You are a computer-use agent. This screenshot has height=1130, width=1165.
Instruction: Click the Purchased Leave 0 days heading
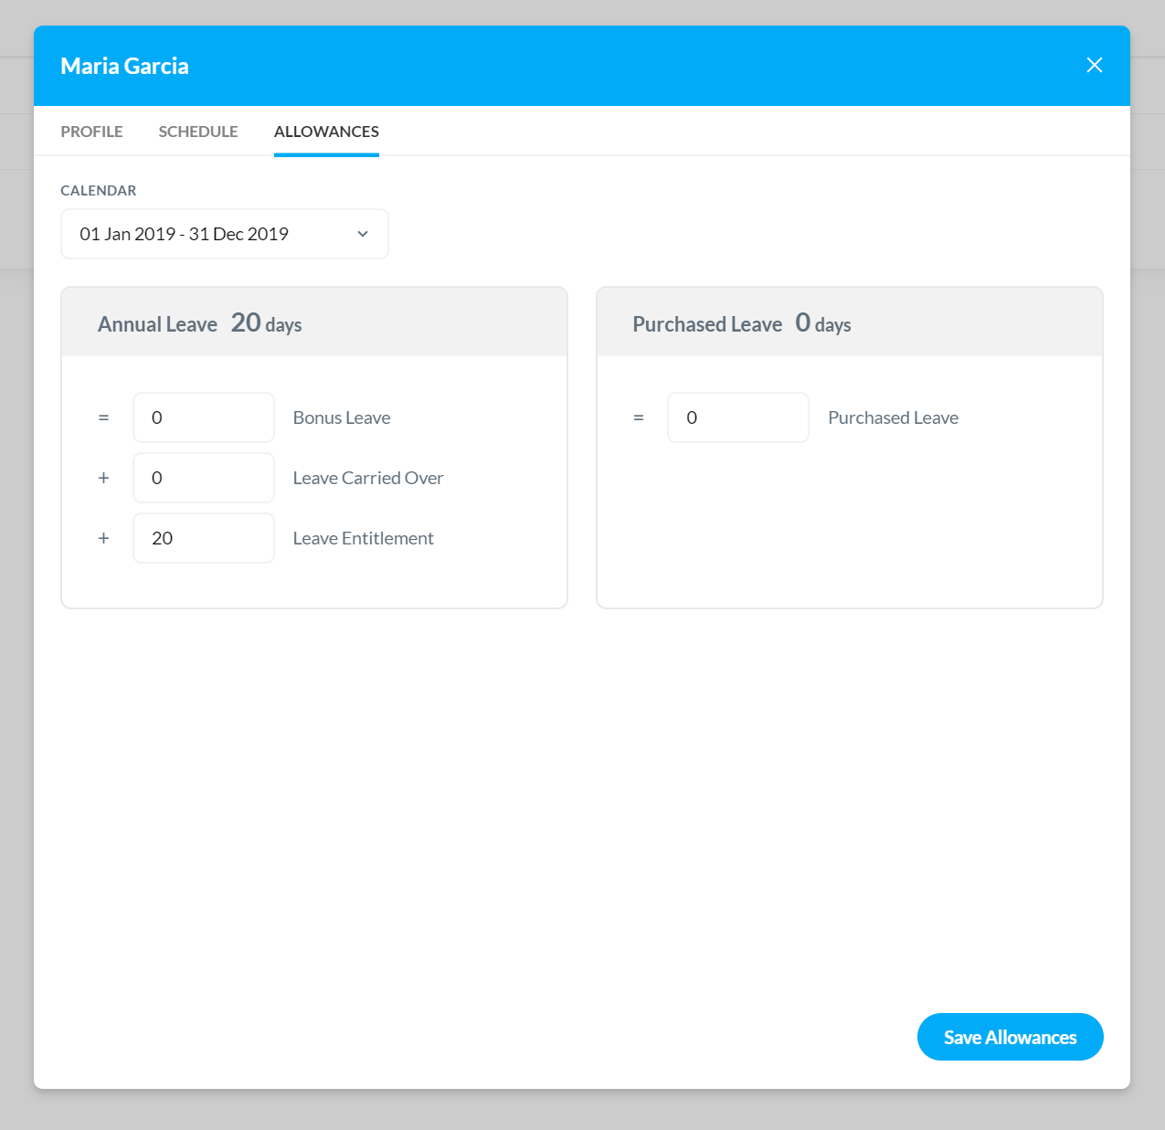tap(742, 323)
